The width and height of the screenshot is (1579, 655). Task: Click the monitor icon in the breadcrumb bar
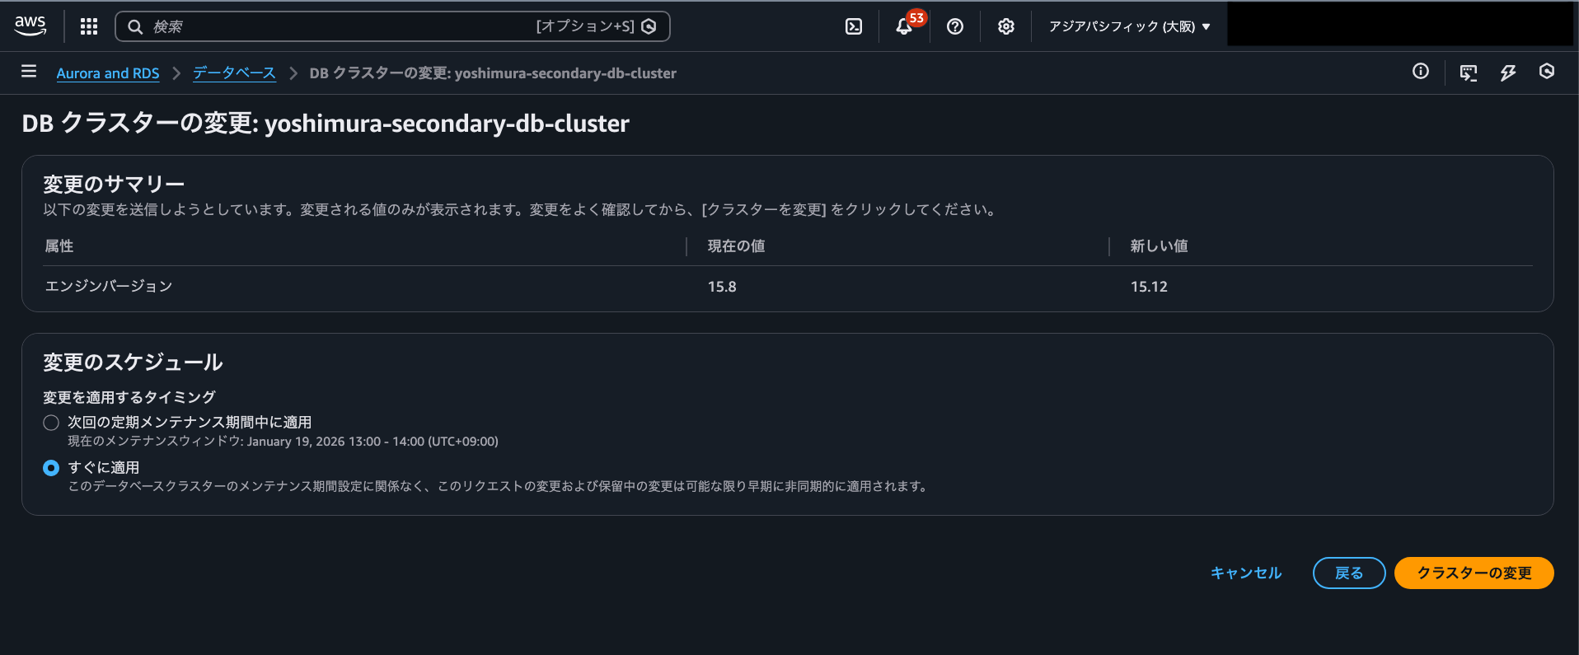pyautogui.click(x=1469, y=73)
